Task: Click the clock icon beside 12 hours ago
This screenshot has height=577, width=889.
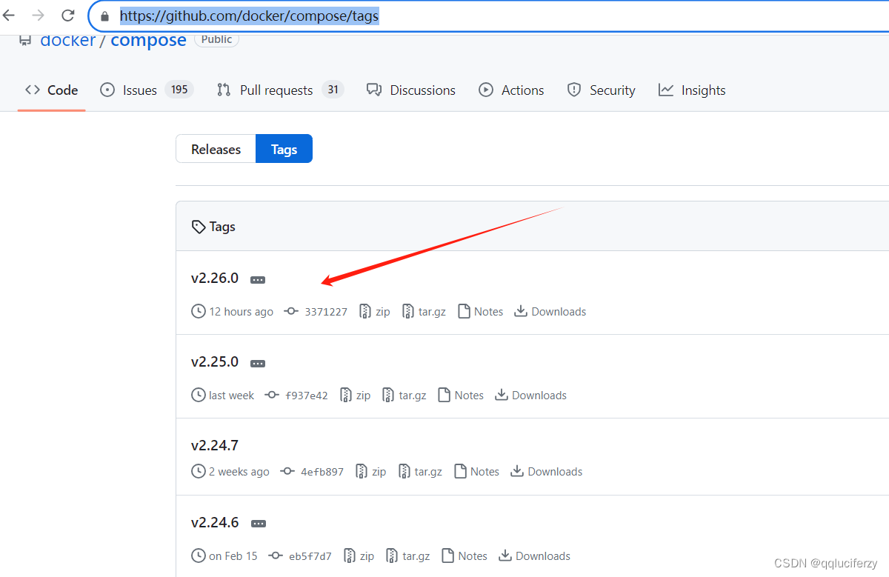Action: tap(199, 312)
